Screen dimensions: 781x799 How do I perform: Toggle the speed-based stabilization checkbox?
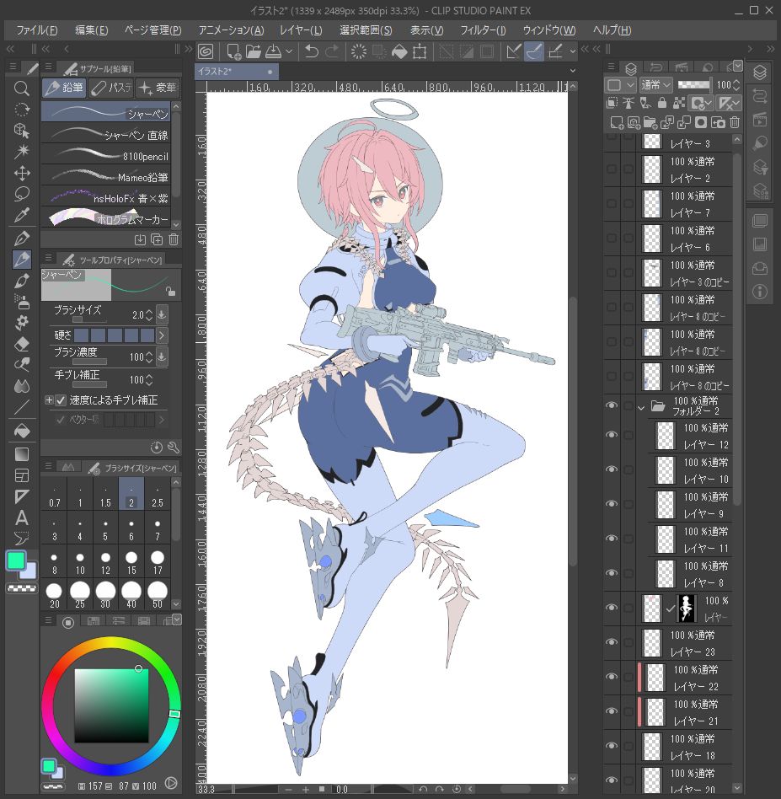[61, 400]
